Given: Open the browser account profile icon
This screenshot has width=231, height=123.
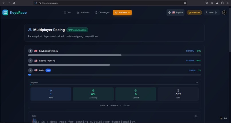Looking at the screenshot, I should [217, 3].
